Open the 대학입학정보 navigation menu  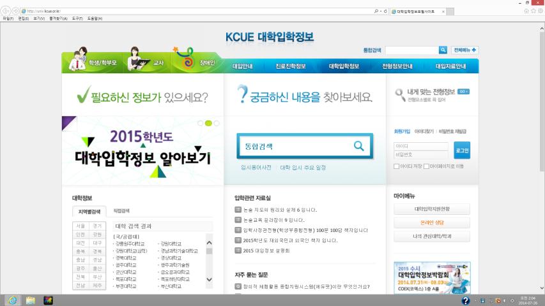point(344,66)
